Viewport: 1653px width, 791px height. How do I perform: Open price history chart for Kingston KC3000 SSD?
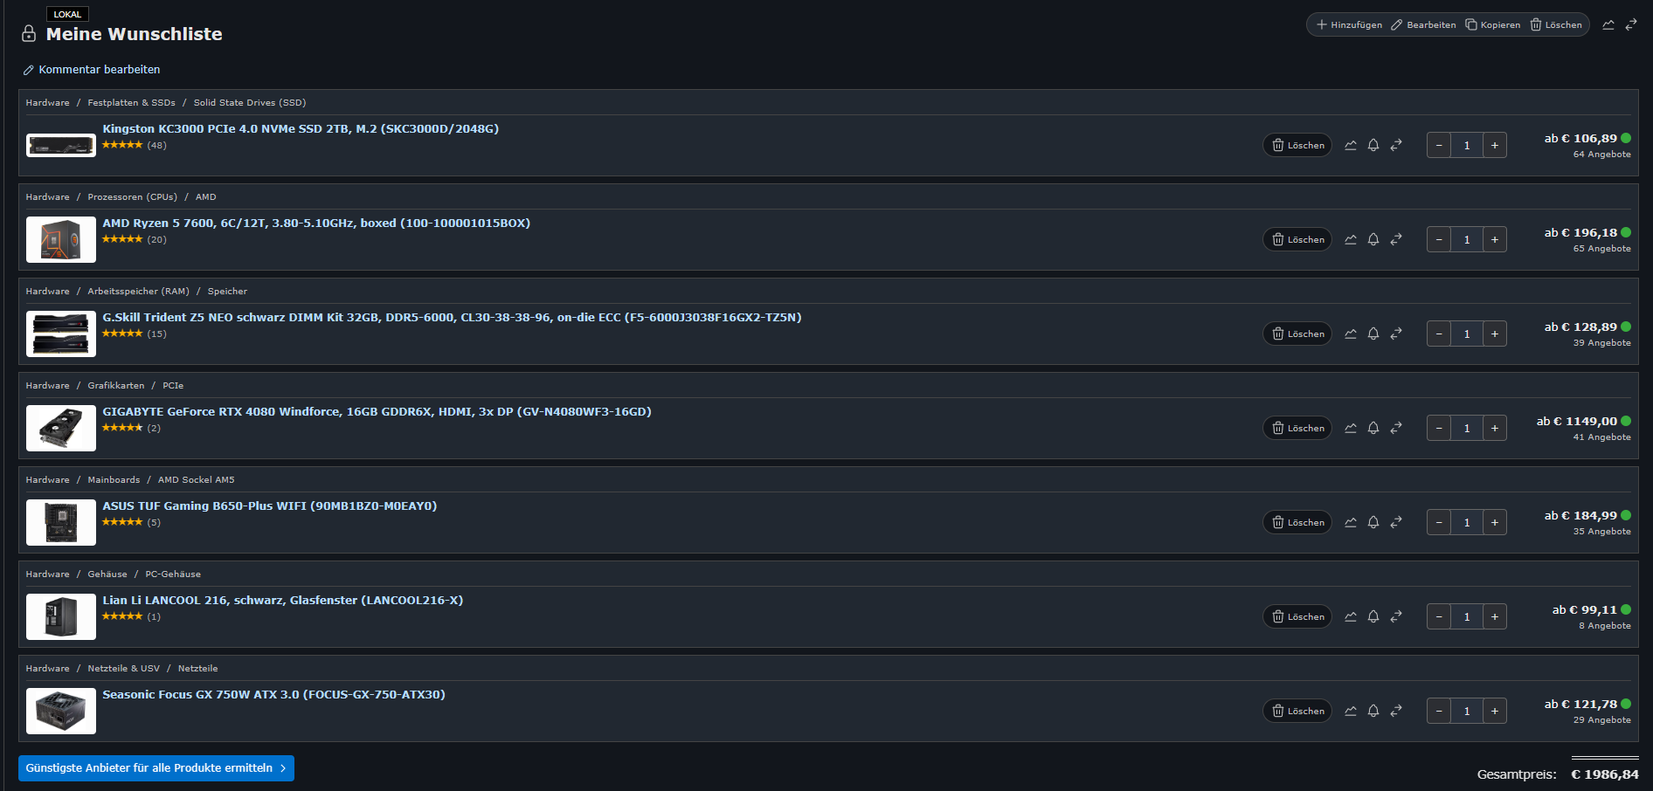point(1351,145)
